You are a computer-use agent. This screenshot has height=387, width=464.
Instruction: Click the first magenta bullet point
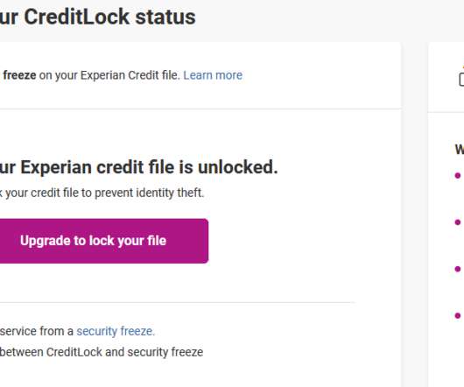click(x=458, y=175)
